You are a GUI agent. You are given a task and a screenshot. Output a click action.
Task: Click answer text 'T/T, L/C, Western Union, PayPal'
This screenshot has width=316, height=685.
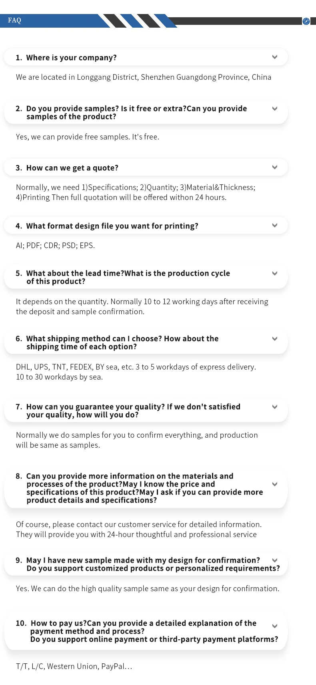(x=74, y=666)
